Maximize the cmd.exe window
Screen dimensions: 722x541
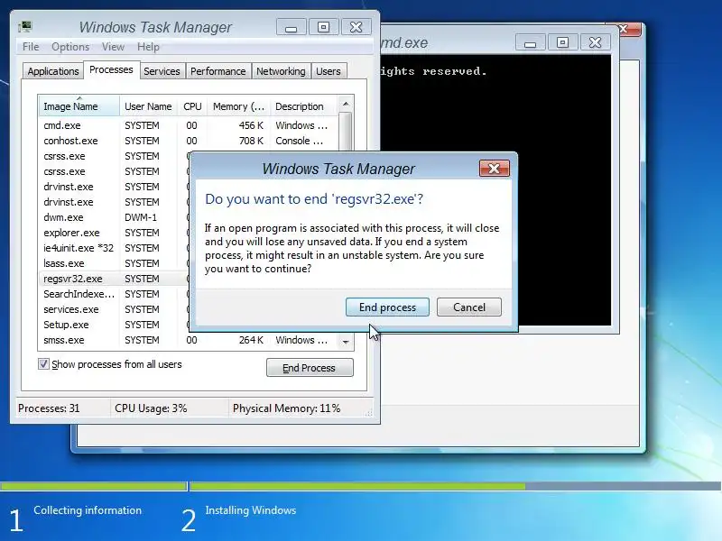pos(562,42)
